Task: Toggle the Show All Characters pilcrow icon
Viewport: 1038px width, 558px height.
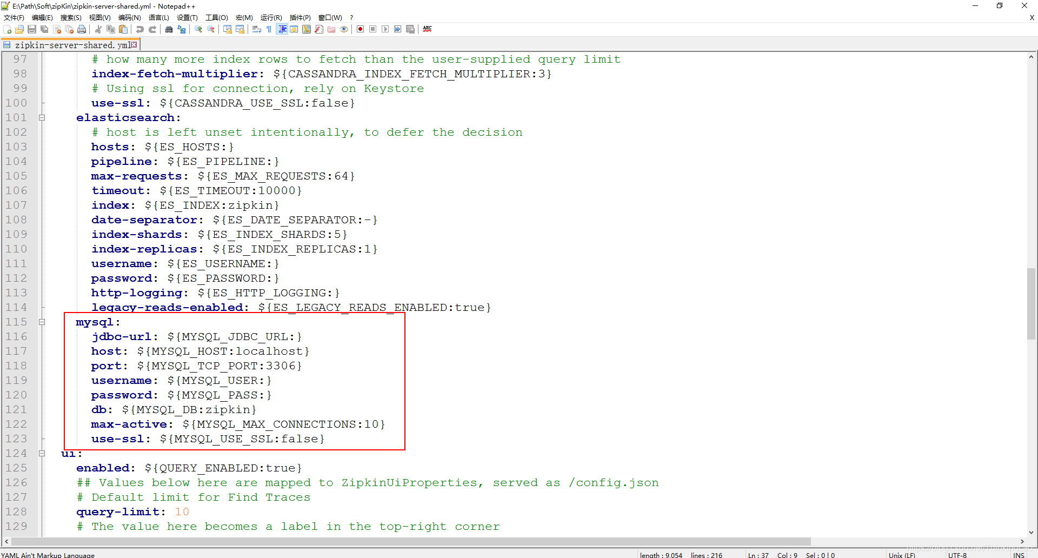Action: tap(269, 29)
